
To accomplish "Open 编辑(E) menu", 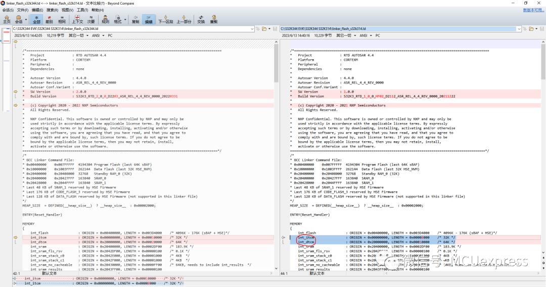I will [37, 10].
